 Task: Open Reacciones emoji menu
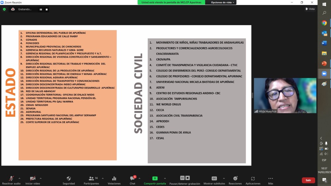(235, 178)
